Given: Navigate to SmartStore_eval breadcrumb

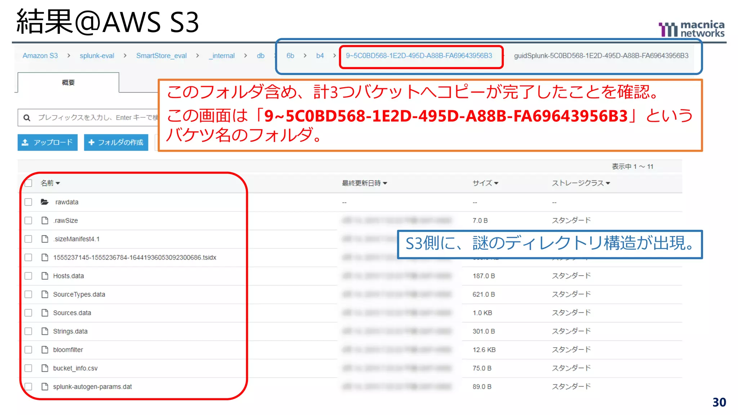Looking at the screenshot, I should click(x=161, y=56).
